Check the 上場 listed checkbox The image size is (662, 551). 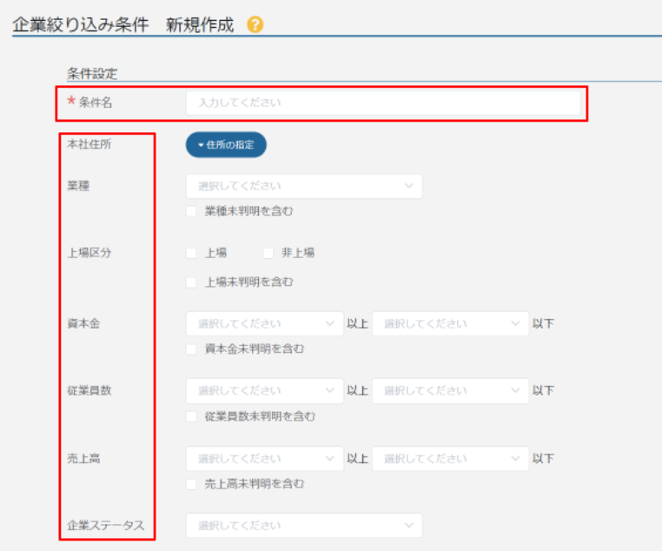pyautogui.click(x=191, y=253)
